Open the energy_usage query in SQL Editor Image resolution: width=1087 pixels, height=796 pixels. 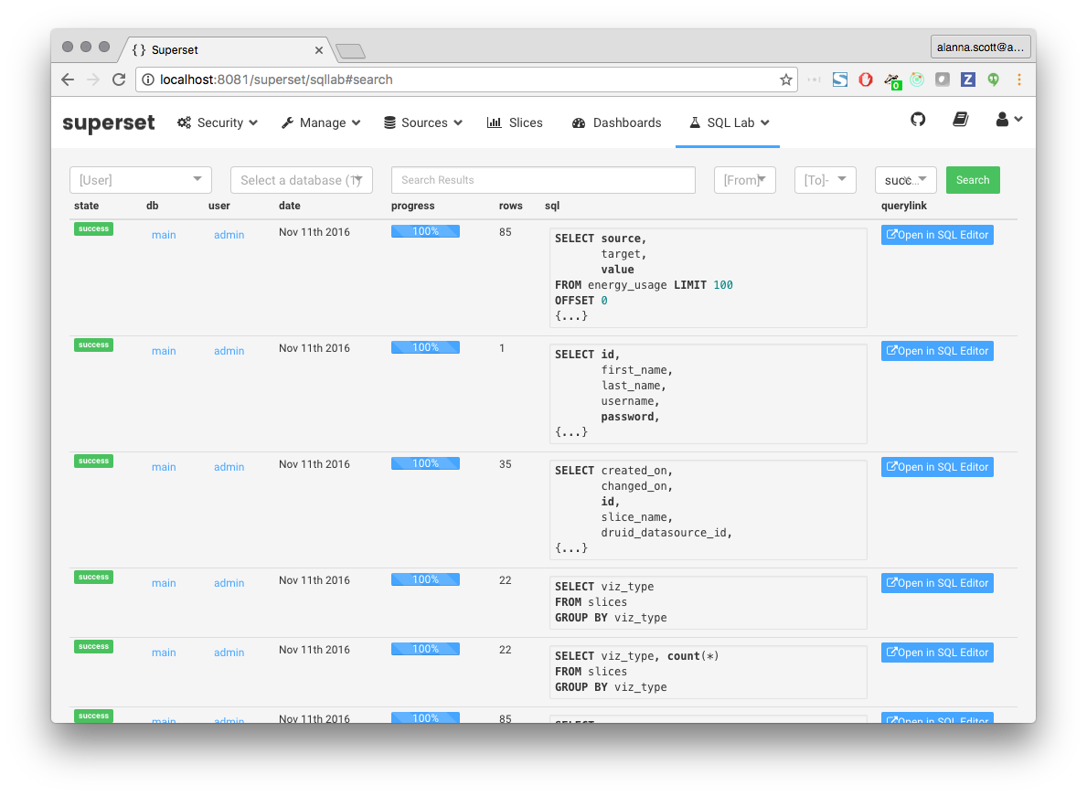point(937,235)
